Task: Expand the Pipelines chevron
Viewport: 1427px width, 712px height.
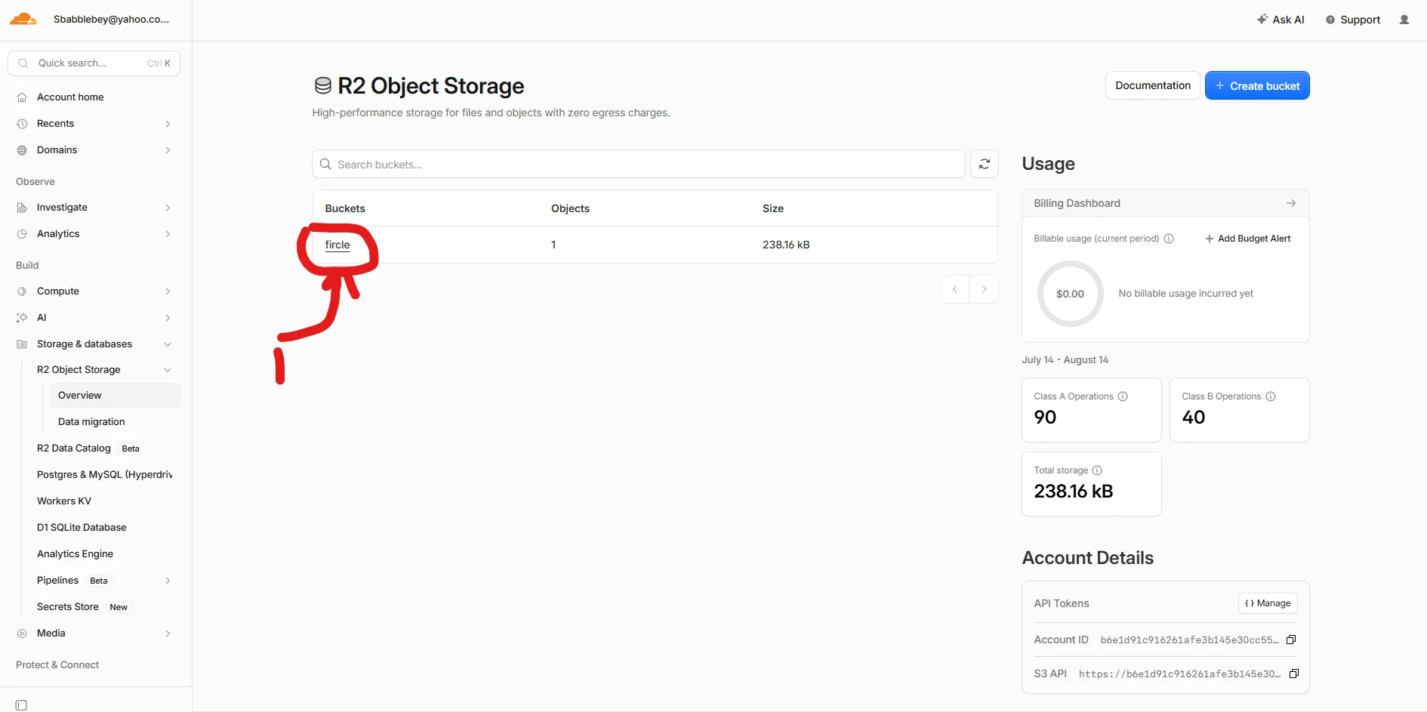Action: coord(168,581)
